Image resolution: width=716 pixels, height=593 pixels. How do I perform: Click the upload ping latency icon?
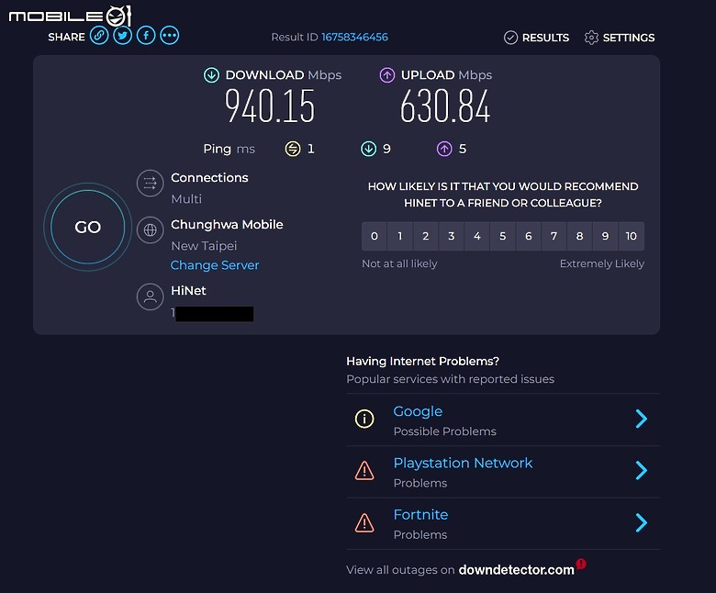coord(444,149)
